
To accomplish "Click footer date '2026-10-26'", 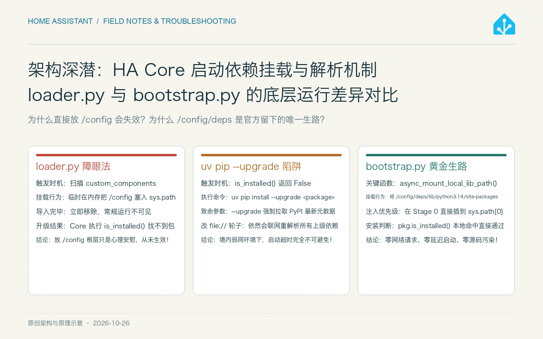I will coord(111,323).
